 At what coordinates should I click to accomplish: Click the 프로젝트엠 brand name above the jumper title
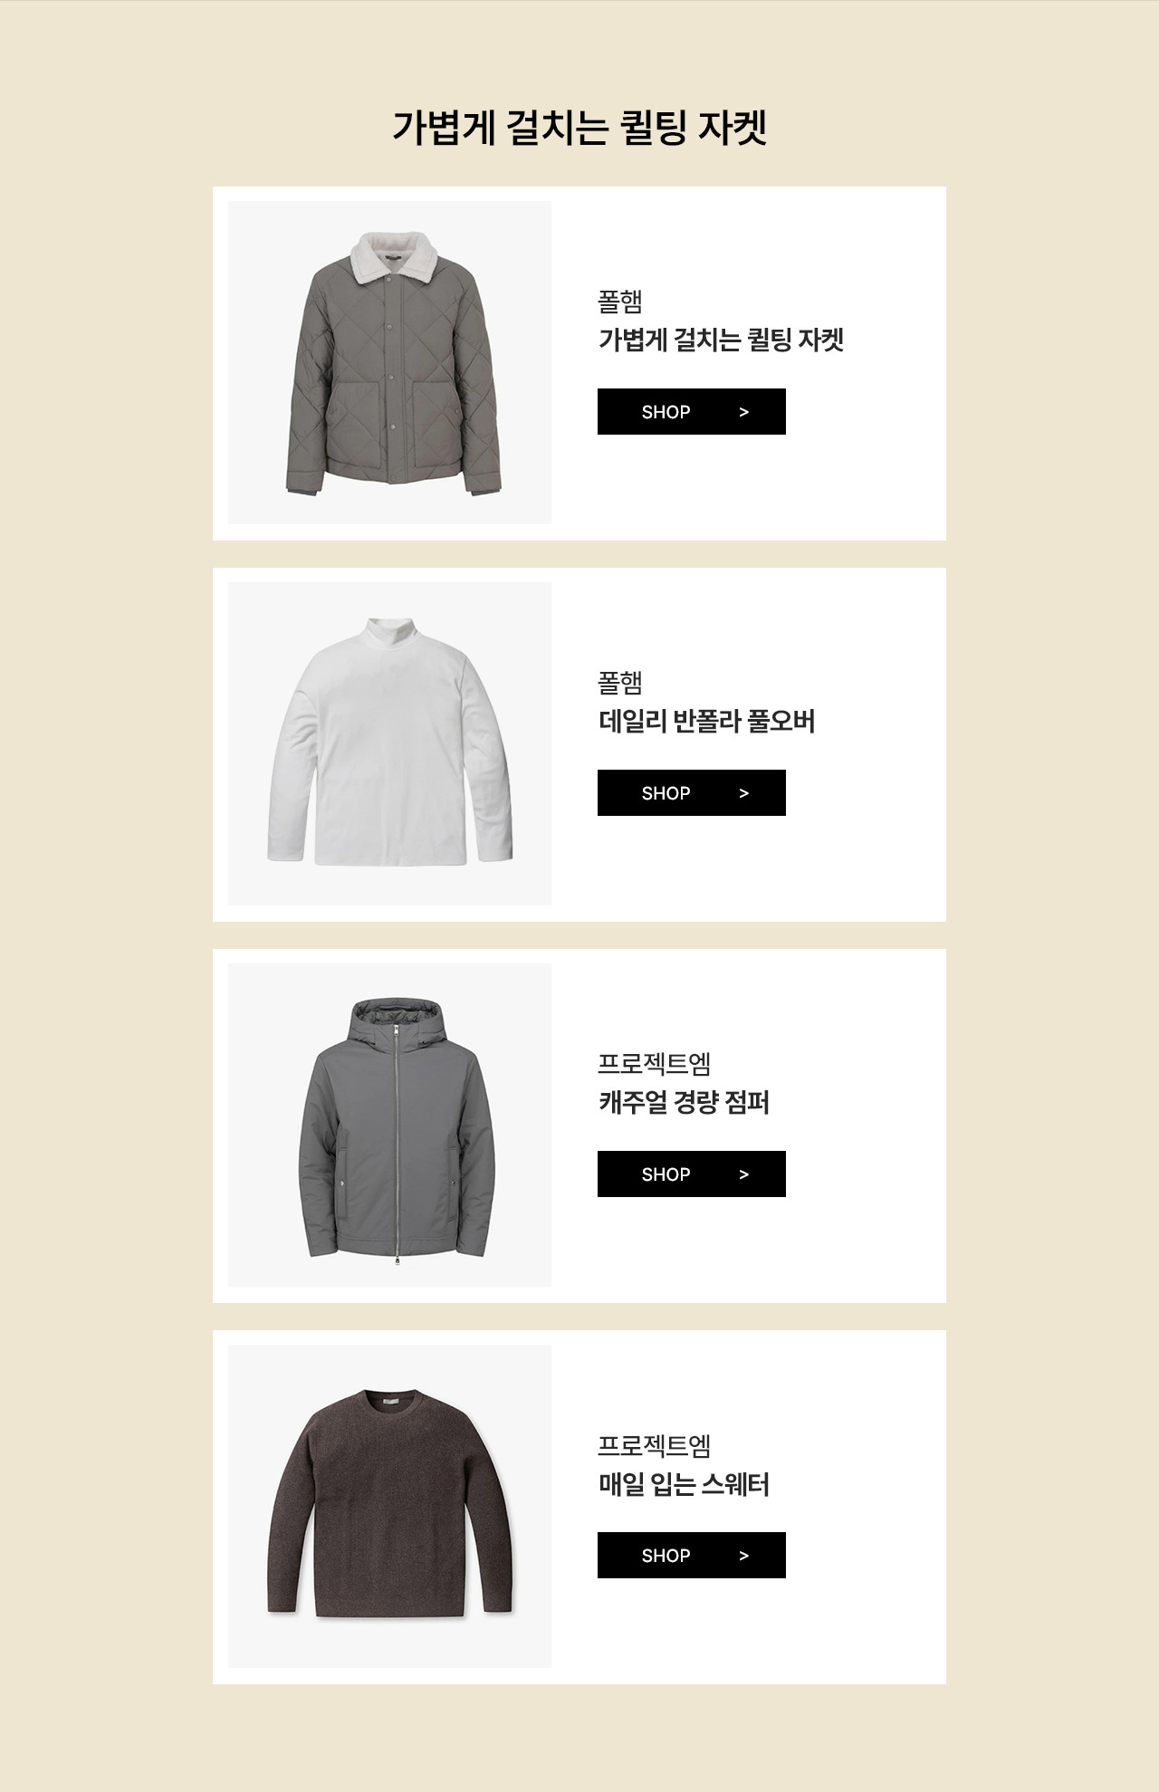[655, 1064]
